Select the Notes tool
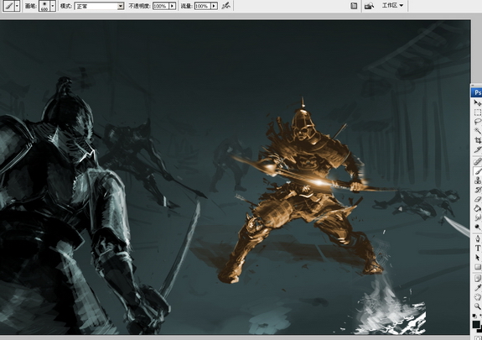Viewport: 482px width, 340px height. [x=477, y=279]
